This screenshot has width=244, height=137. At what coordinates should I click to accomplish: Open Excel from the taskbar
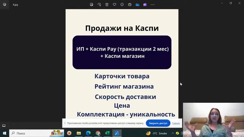(108, 133)
